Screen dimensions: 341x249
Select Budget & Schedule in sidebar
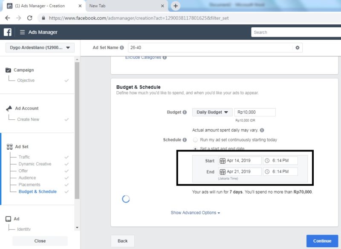coord(38,191)
